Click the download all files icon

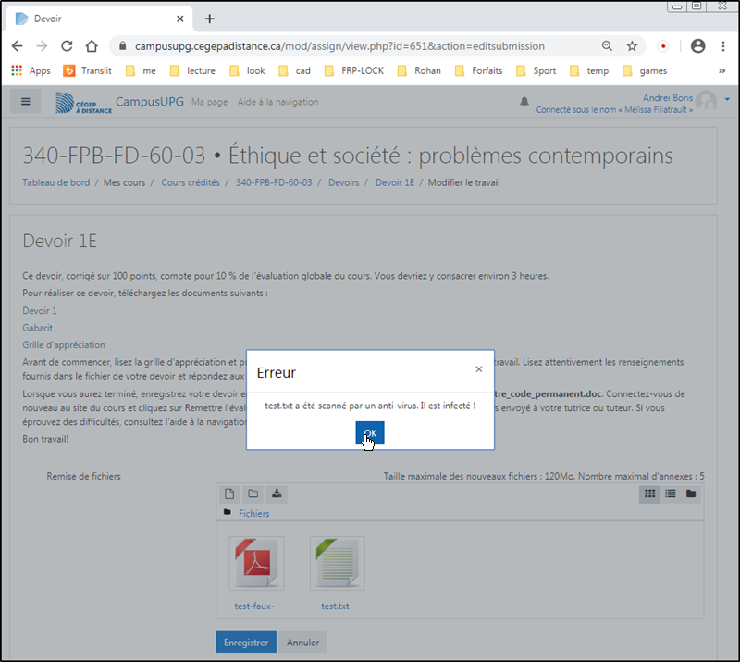(x=276, y=493)
